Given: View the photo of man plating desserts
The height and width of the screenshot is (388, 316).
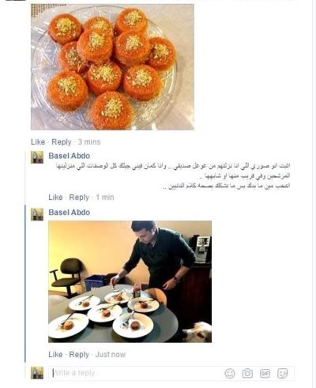Looking at the screenshot, I should [130, 281].
